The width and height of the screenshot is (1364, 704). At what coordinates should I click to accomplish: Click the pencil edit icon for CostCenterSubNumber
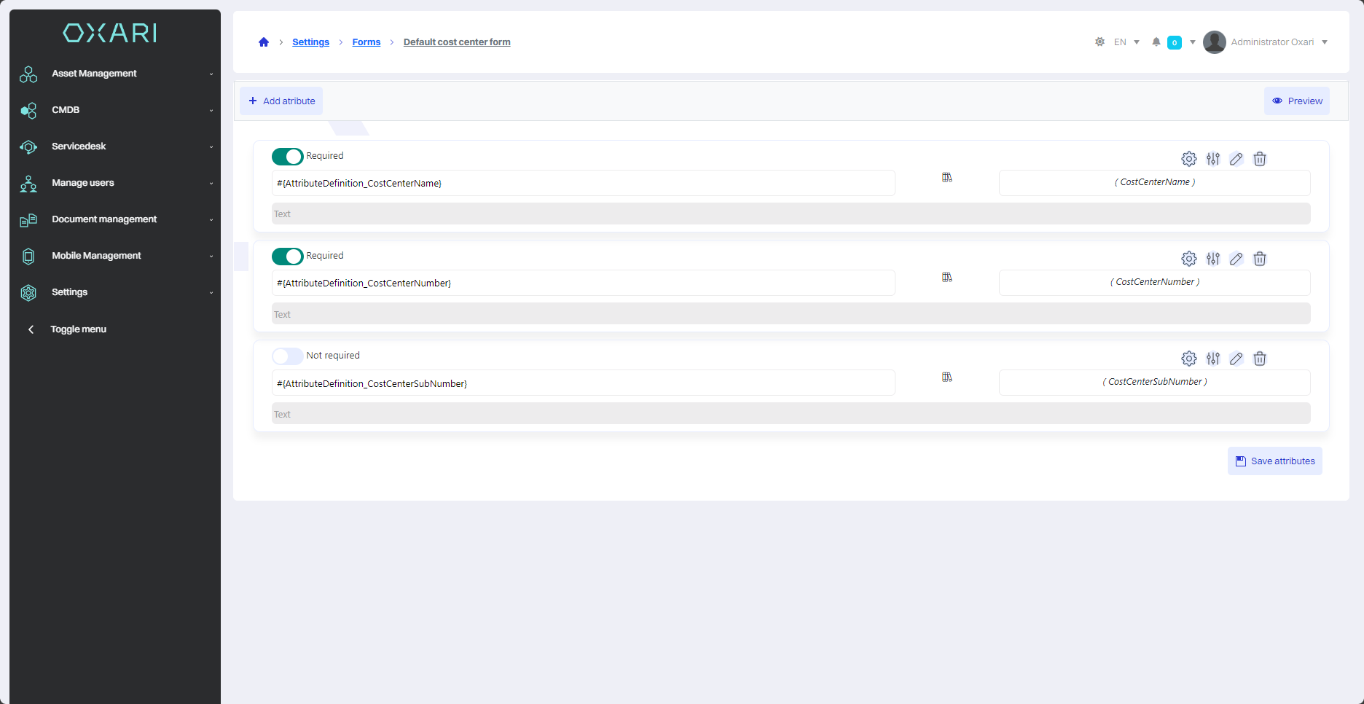(x=1236, y=359)
